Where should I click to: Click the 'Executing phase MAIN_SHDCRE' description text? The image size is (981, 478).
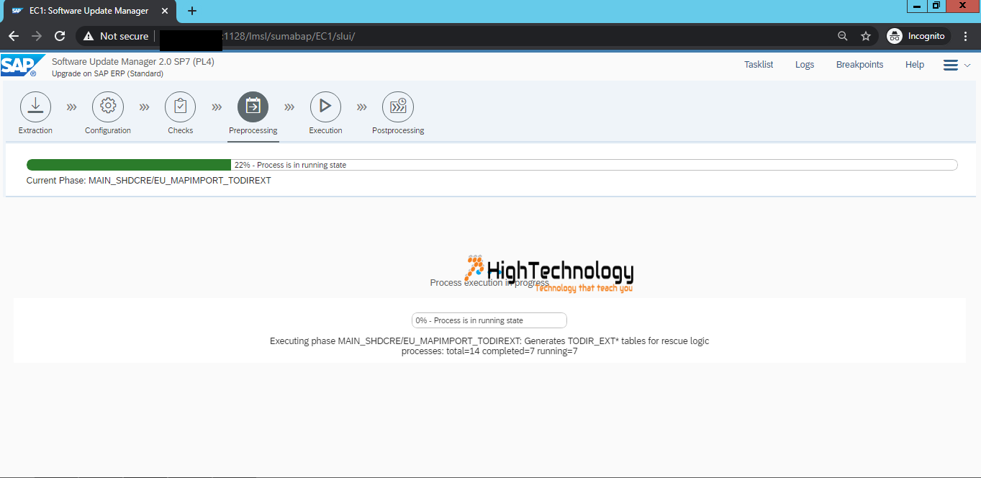click(489, 341)
